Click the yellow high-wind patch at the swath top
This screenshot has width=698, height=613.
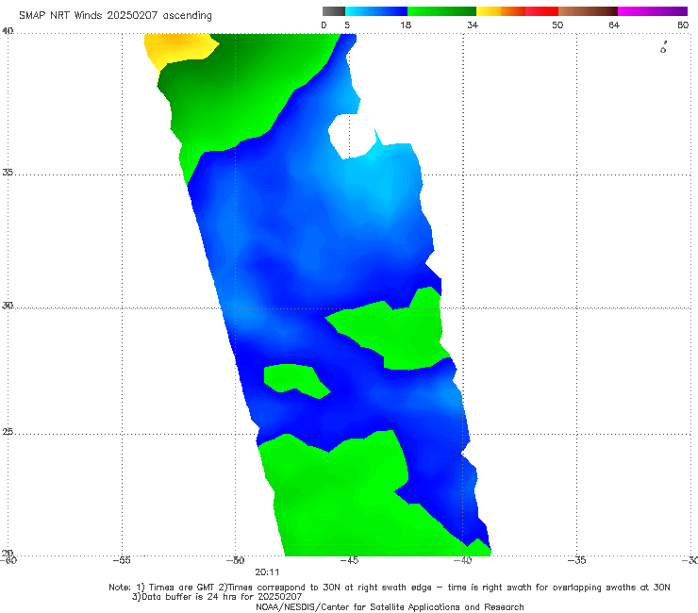tap(178, 48)
